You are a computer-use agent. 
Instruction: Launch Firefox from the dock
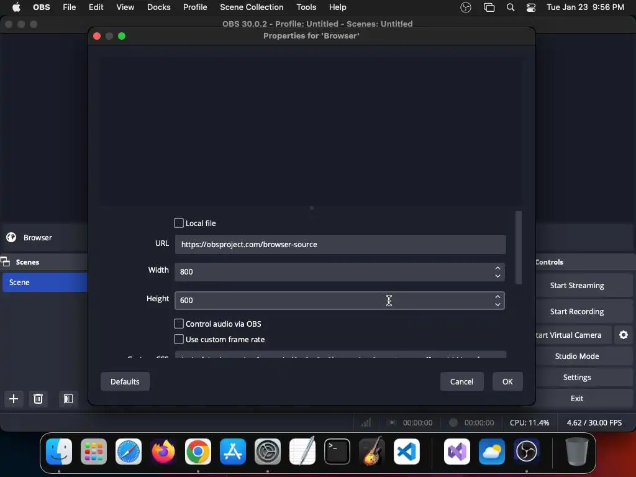coord(163,452)
